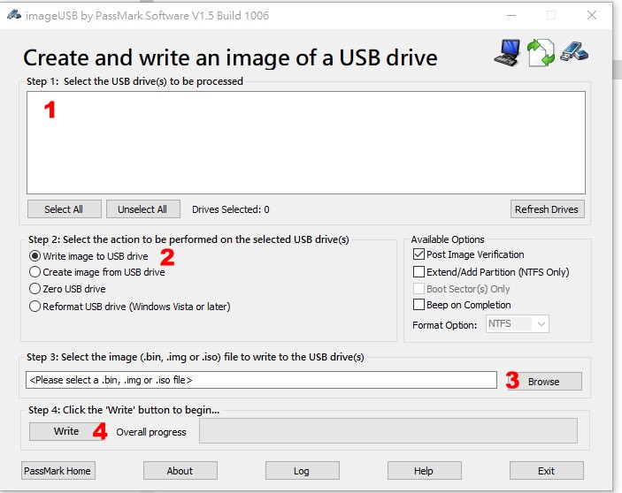Select Write image to USB drive option
Viewport: 622px width, 493px height.
[x=35, y=256]
